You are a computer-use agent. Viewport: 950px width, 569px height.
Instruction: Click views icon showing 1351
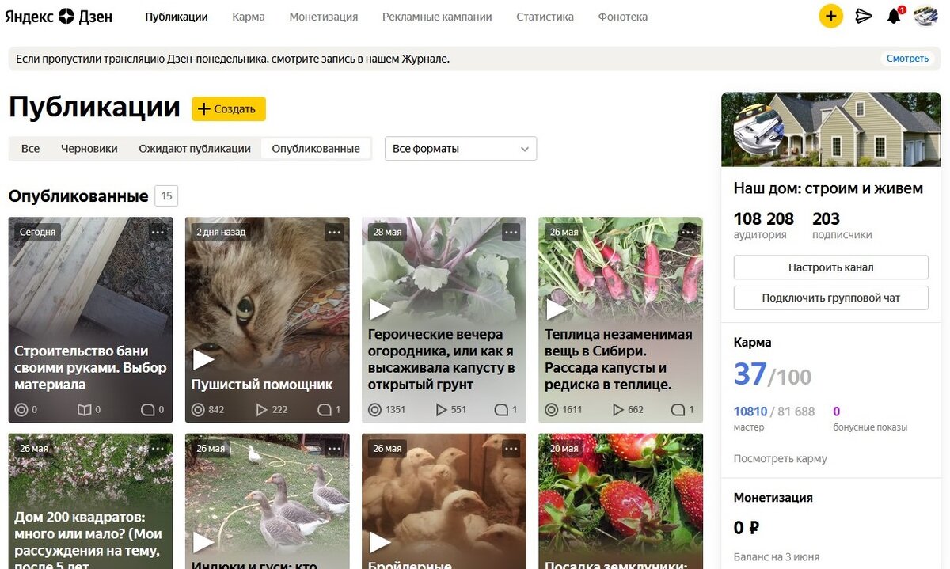click(x=374, y=410)
